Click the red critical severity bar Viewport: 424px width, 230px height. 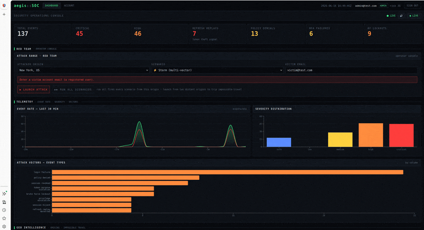point(401,135)
